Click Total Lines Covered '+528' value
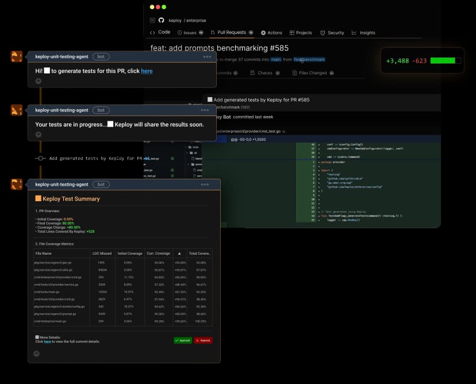The height and width of the screenshot is (384, 476). [90, 232]
